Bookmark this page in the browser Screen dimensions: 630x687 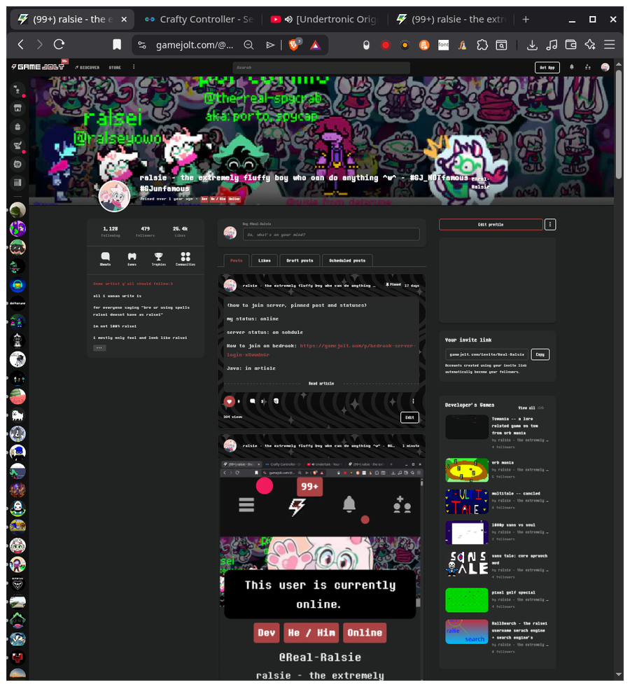point(117,44)
